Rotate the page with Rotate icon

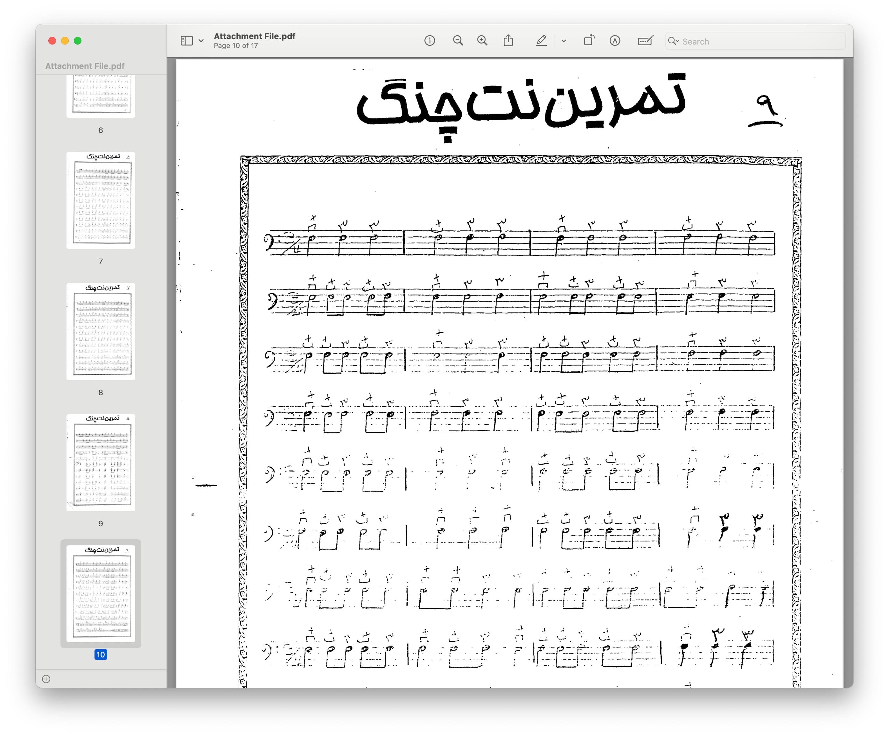click(x=589, y=41)
